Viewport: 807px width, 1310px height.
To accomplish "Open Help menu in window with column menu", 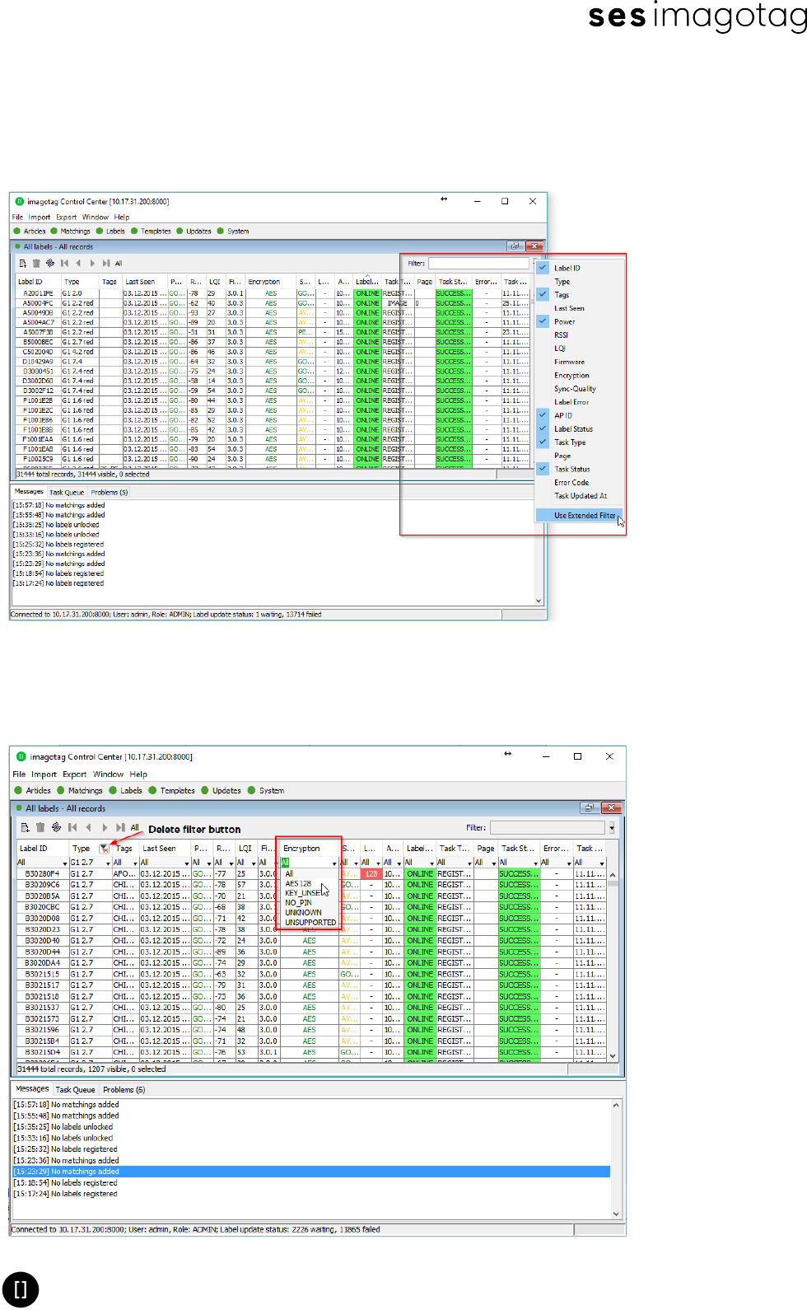I will 122,218.
